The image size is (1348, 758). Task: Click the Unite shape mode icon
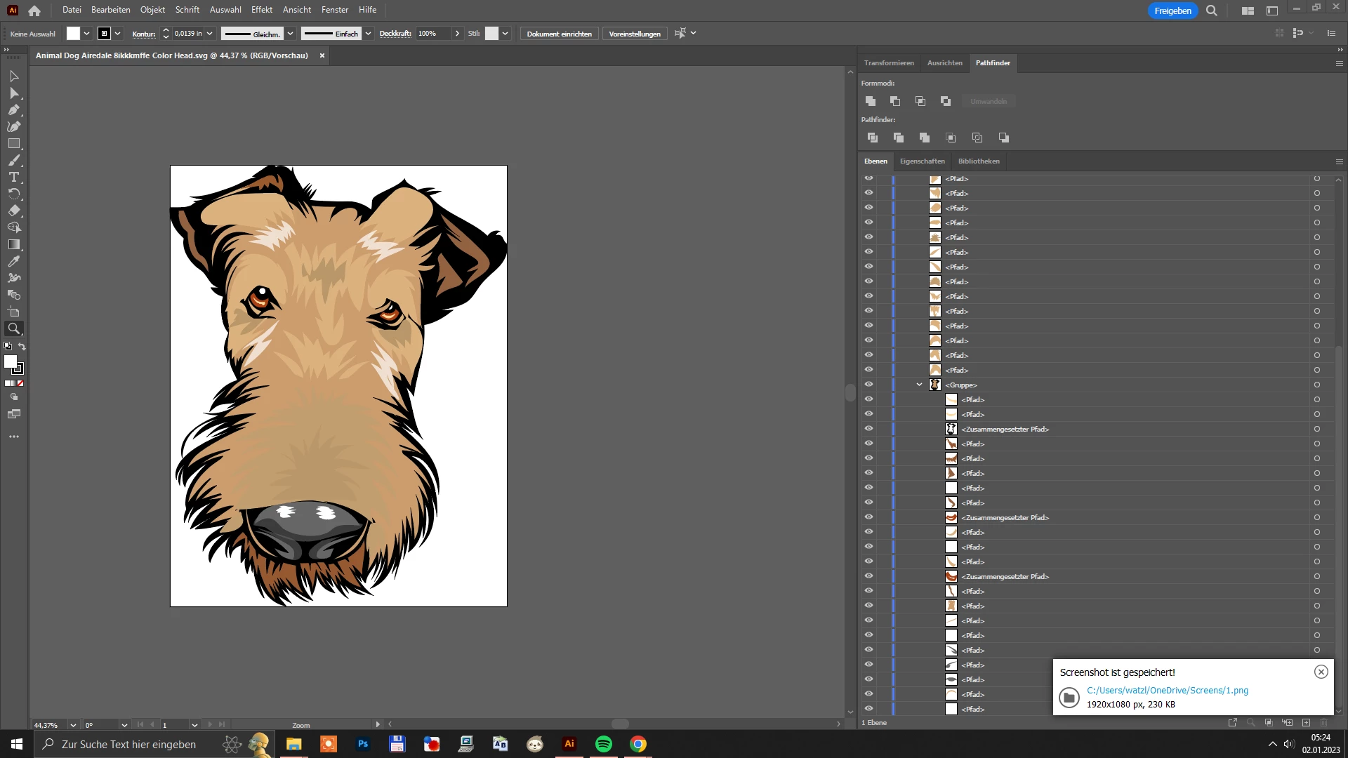tap(871, 101)
